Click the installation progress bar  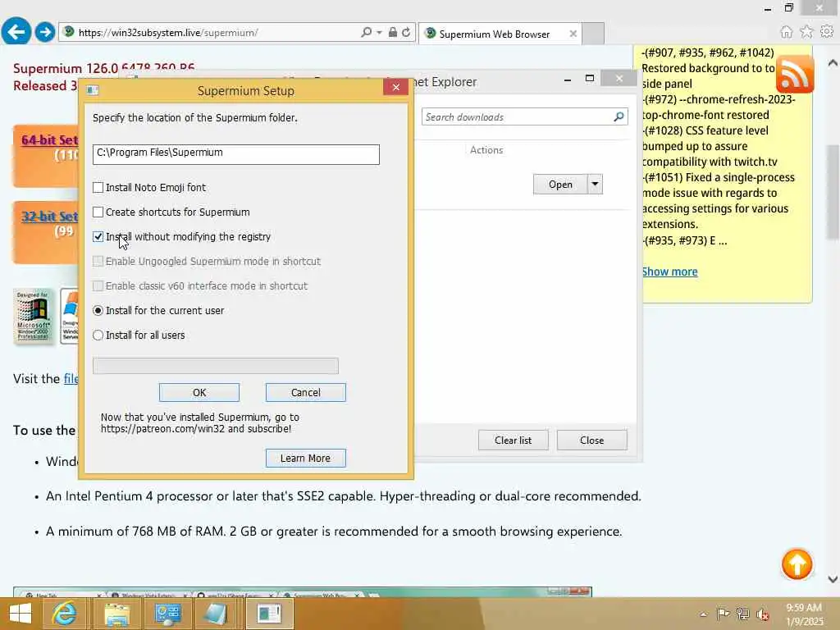[x=216, y=366]
